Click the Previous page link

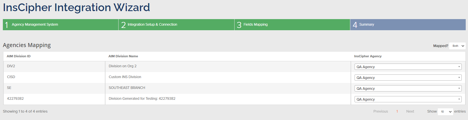tap(380, 111)
